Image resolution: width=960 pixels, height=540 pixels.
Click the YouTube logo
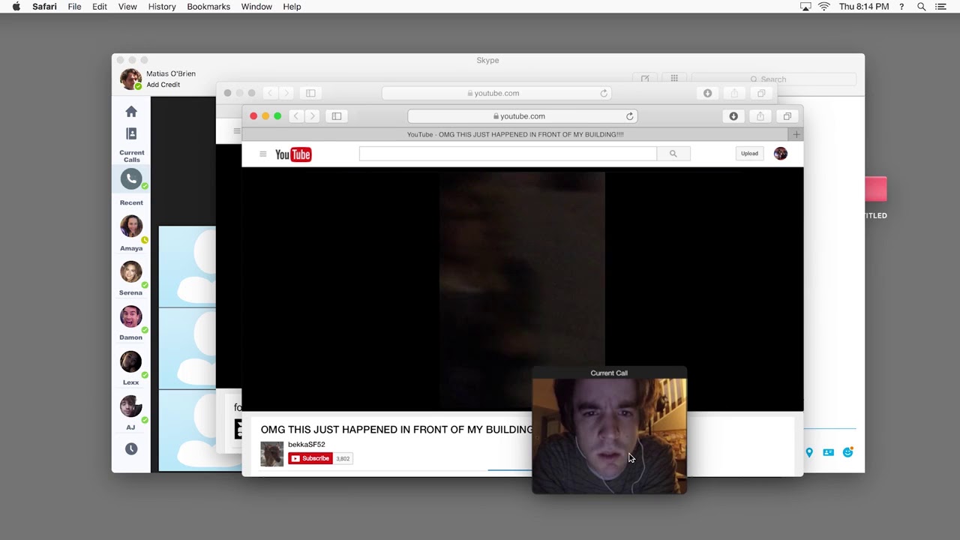tap(293, 154)
